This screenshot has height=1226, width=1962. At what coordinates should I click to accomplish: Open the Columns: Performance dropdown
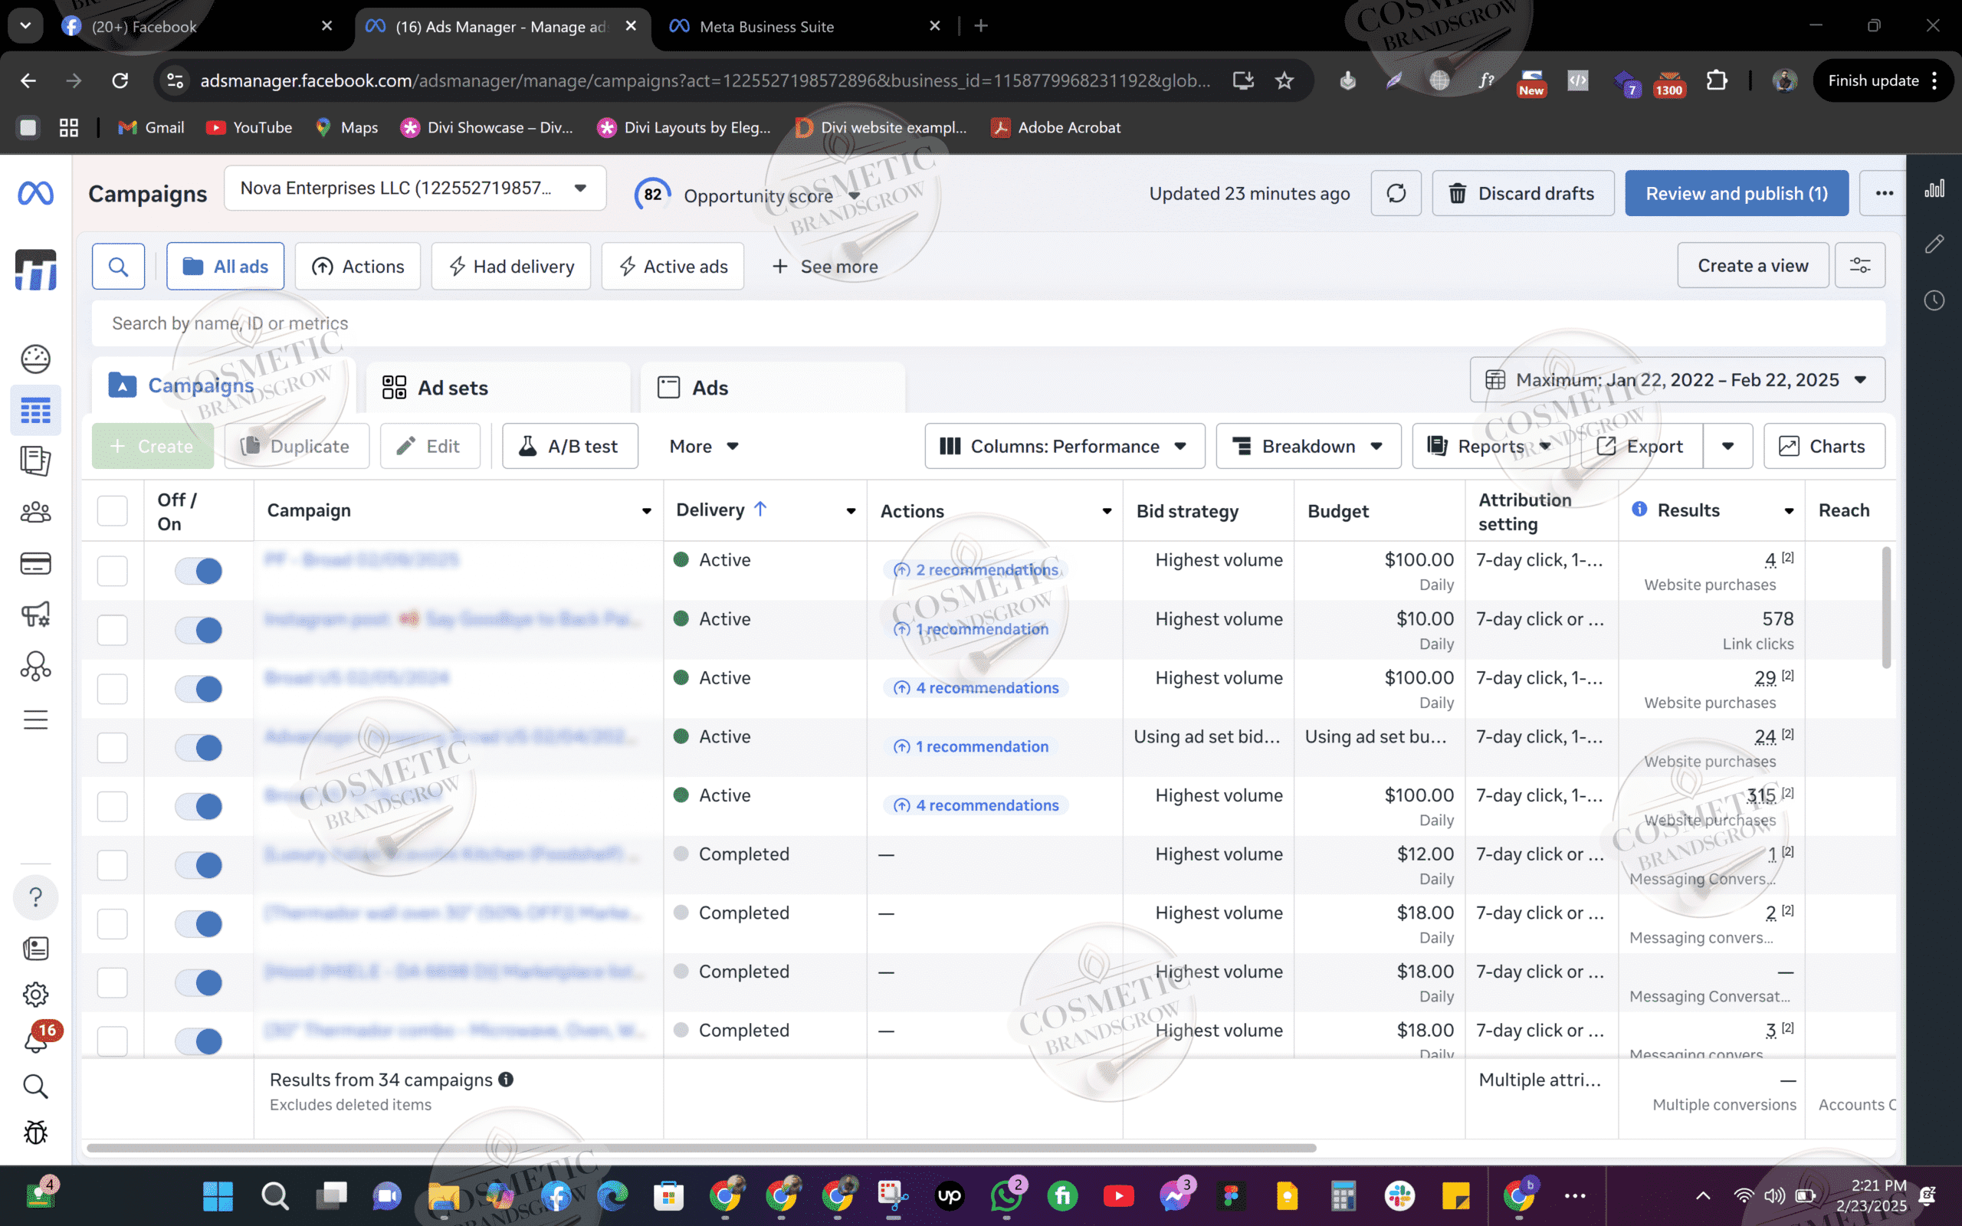1064,446
